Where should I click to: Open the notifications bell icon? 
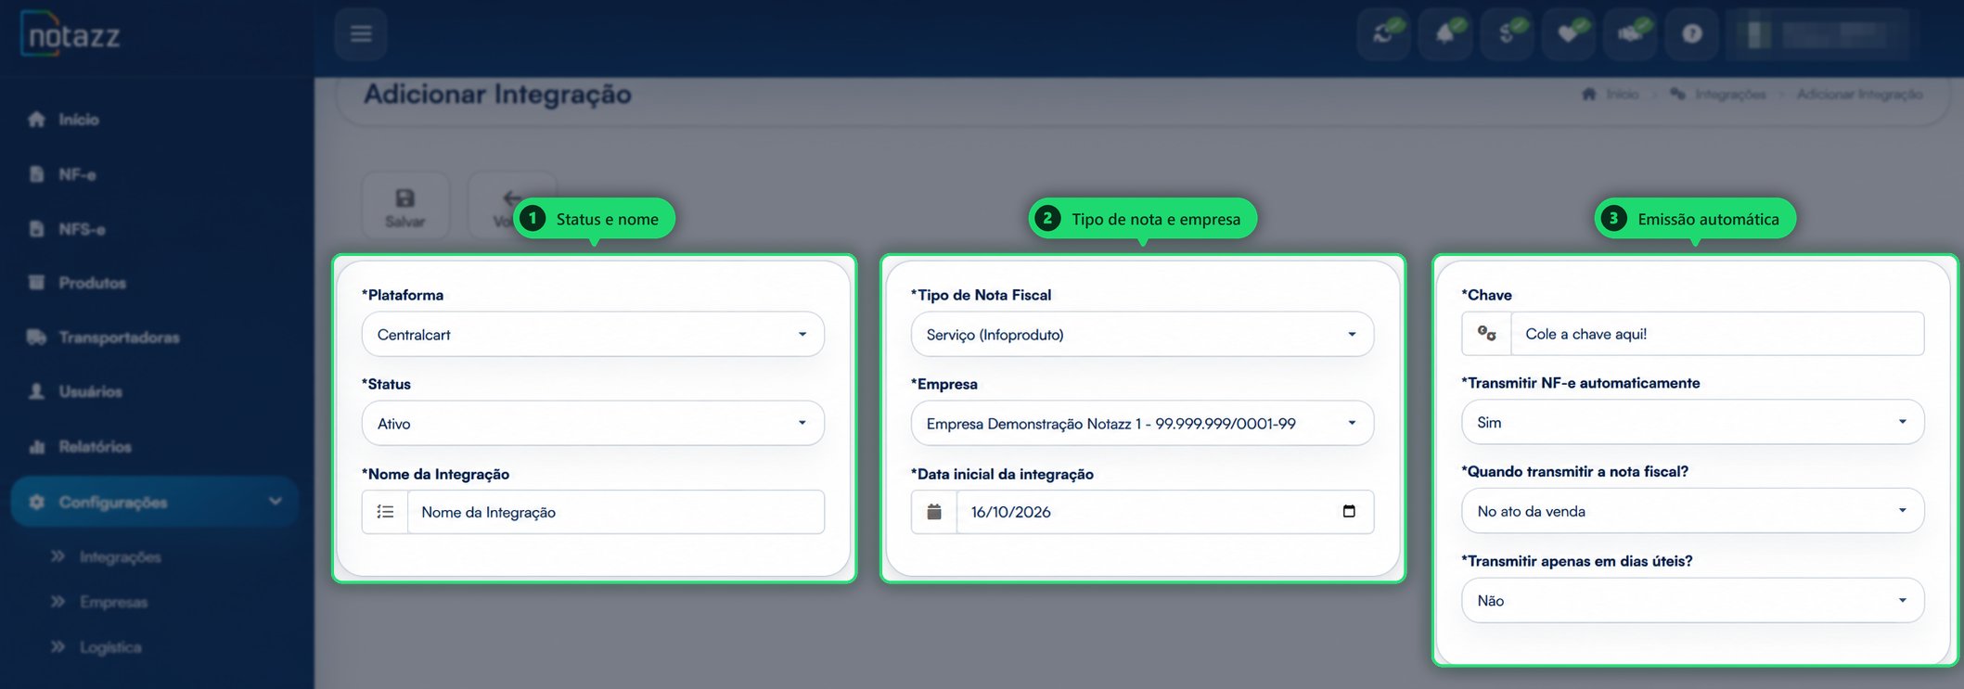click(x=1445, y=34)
